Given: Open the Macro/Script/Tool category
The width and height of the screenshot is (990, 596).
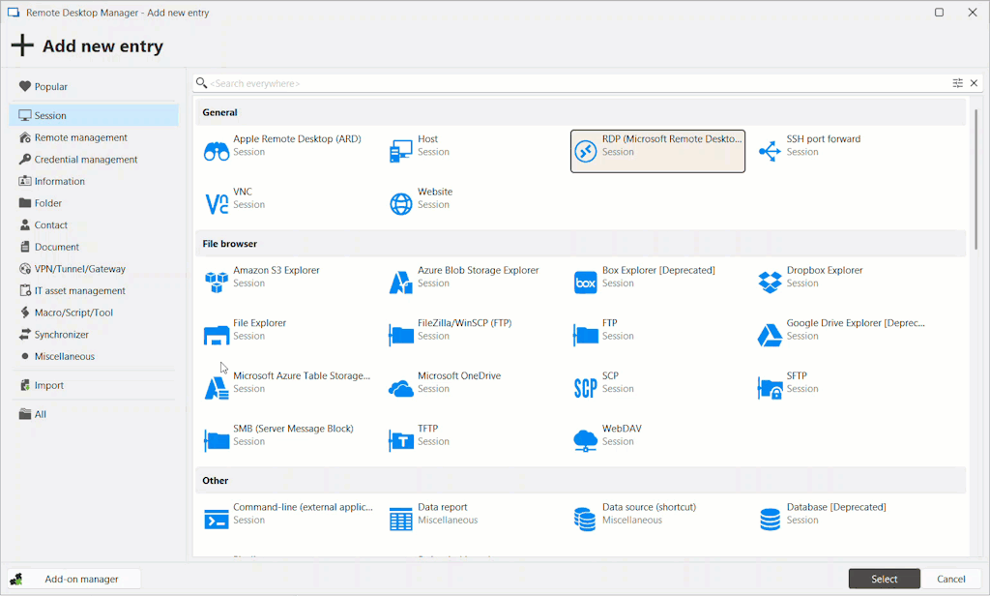Looking at the screenshot, I should tap(73, 313).
